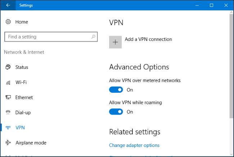Maximize the Settings window
The height and width of the screenshot is (157, 234).
coord(211,5)
